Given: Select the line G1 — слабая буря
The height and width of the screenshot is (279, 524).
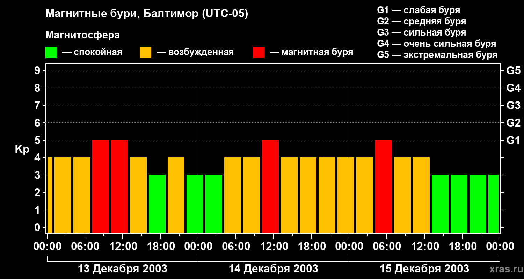Looking at the screenshot, I should click(419, 10).
